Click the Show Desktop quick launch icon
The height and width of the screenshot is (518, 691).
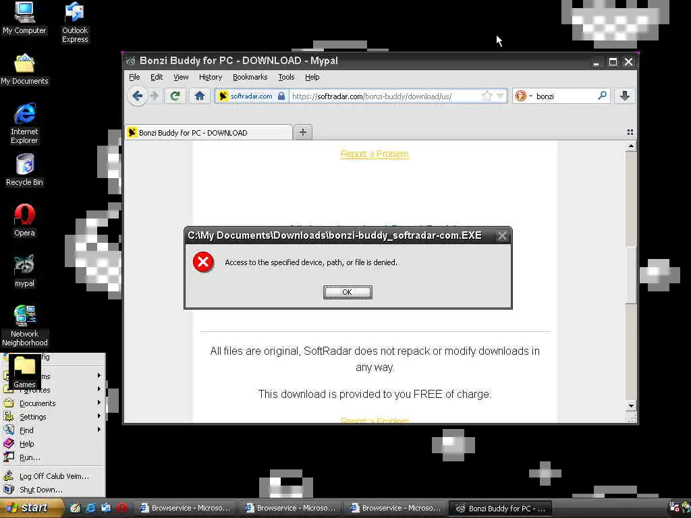click(x=76, y=508)
